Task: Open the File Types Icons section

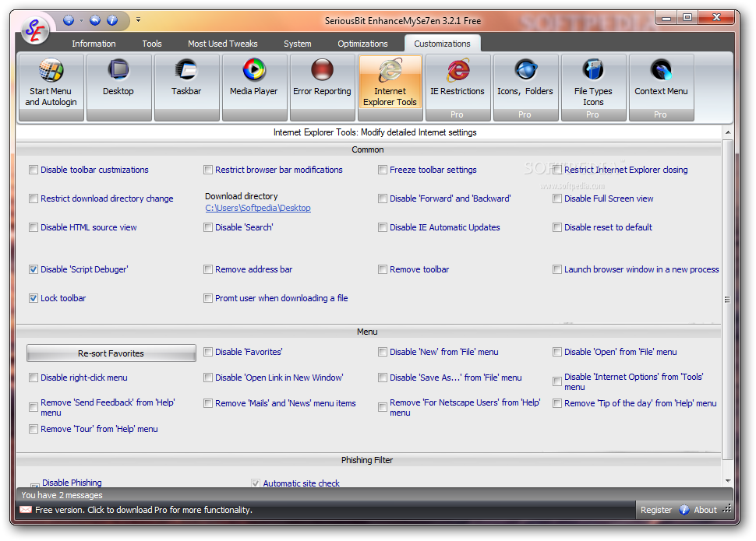Action: click(594, 87)
